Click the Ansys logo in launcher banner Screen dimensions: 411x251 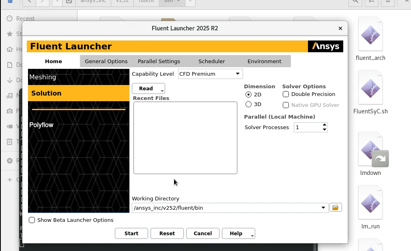(x=325, y=46)
